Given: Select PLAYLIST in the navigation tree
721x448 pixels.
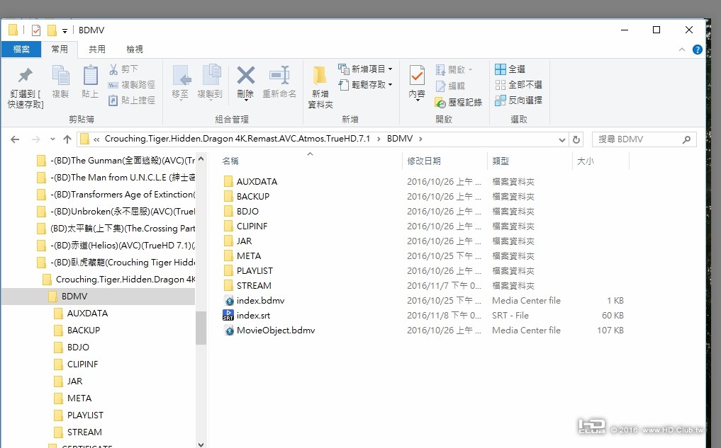Looking at the screenshot, I should [85, 415].
